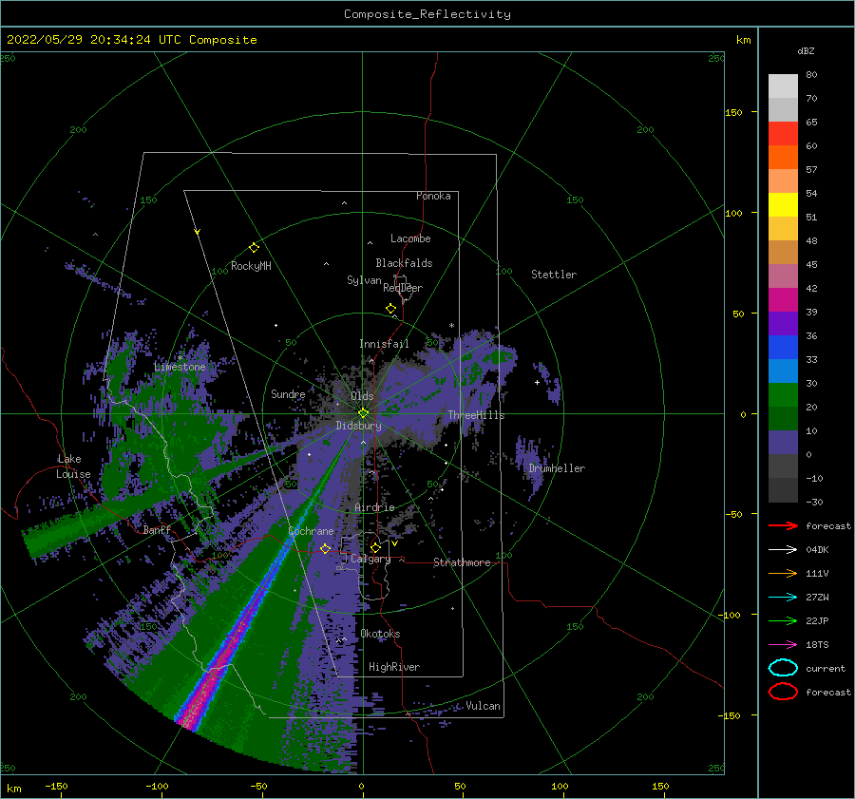Screen dimensions: 855x799
Task: Click the 2022/05/29 20:34:24 UTC timestamp
Action: pos(94,40)
